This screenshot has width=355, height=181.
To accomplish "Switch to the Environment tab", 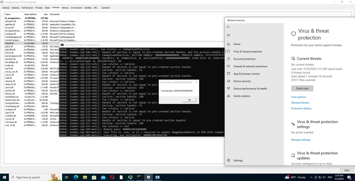I will pyautogui.click(x=77, y=8).
